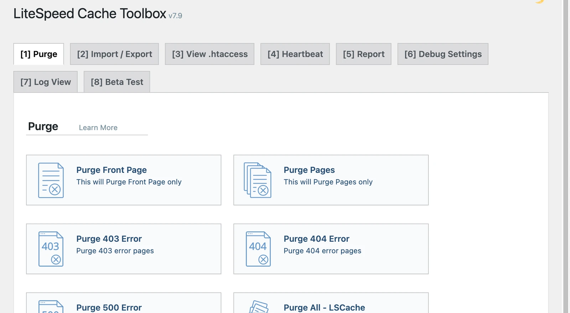Switch to the Import / Export tab

[114, 54]
